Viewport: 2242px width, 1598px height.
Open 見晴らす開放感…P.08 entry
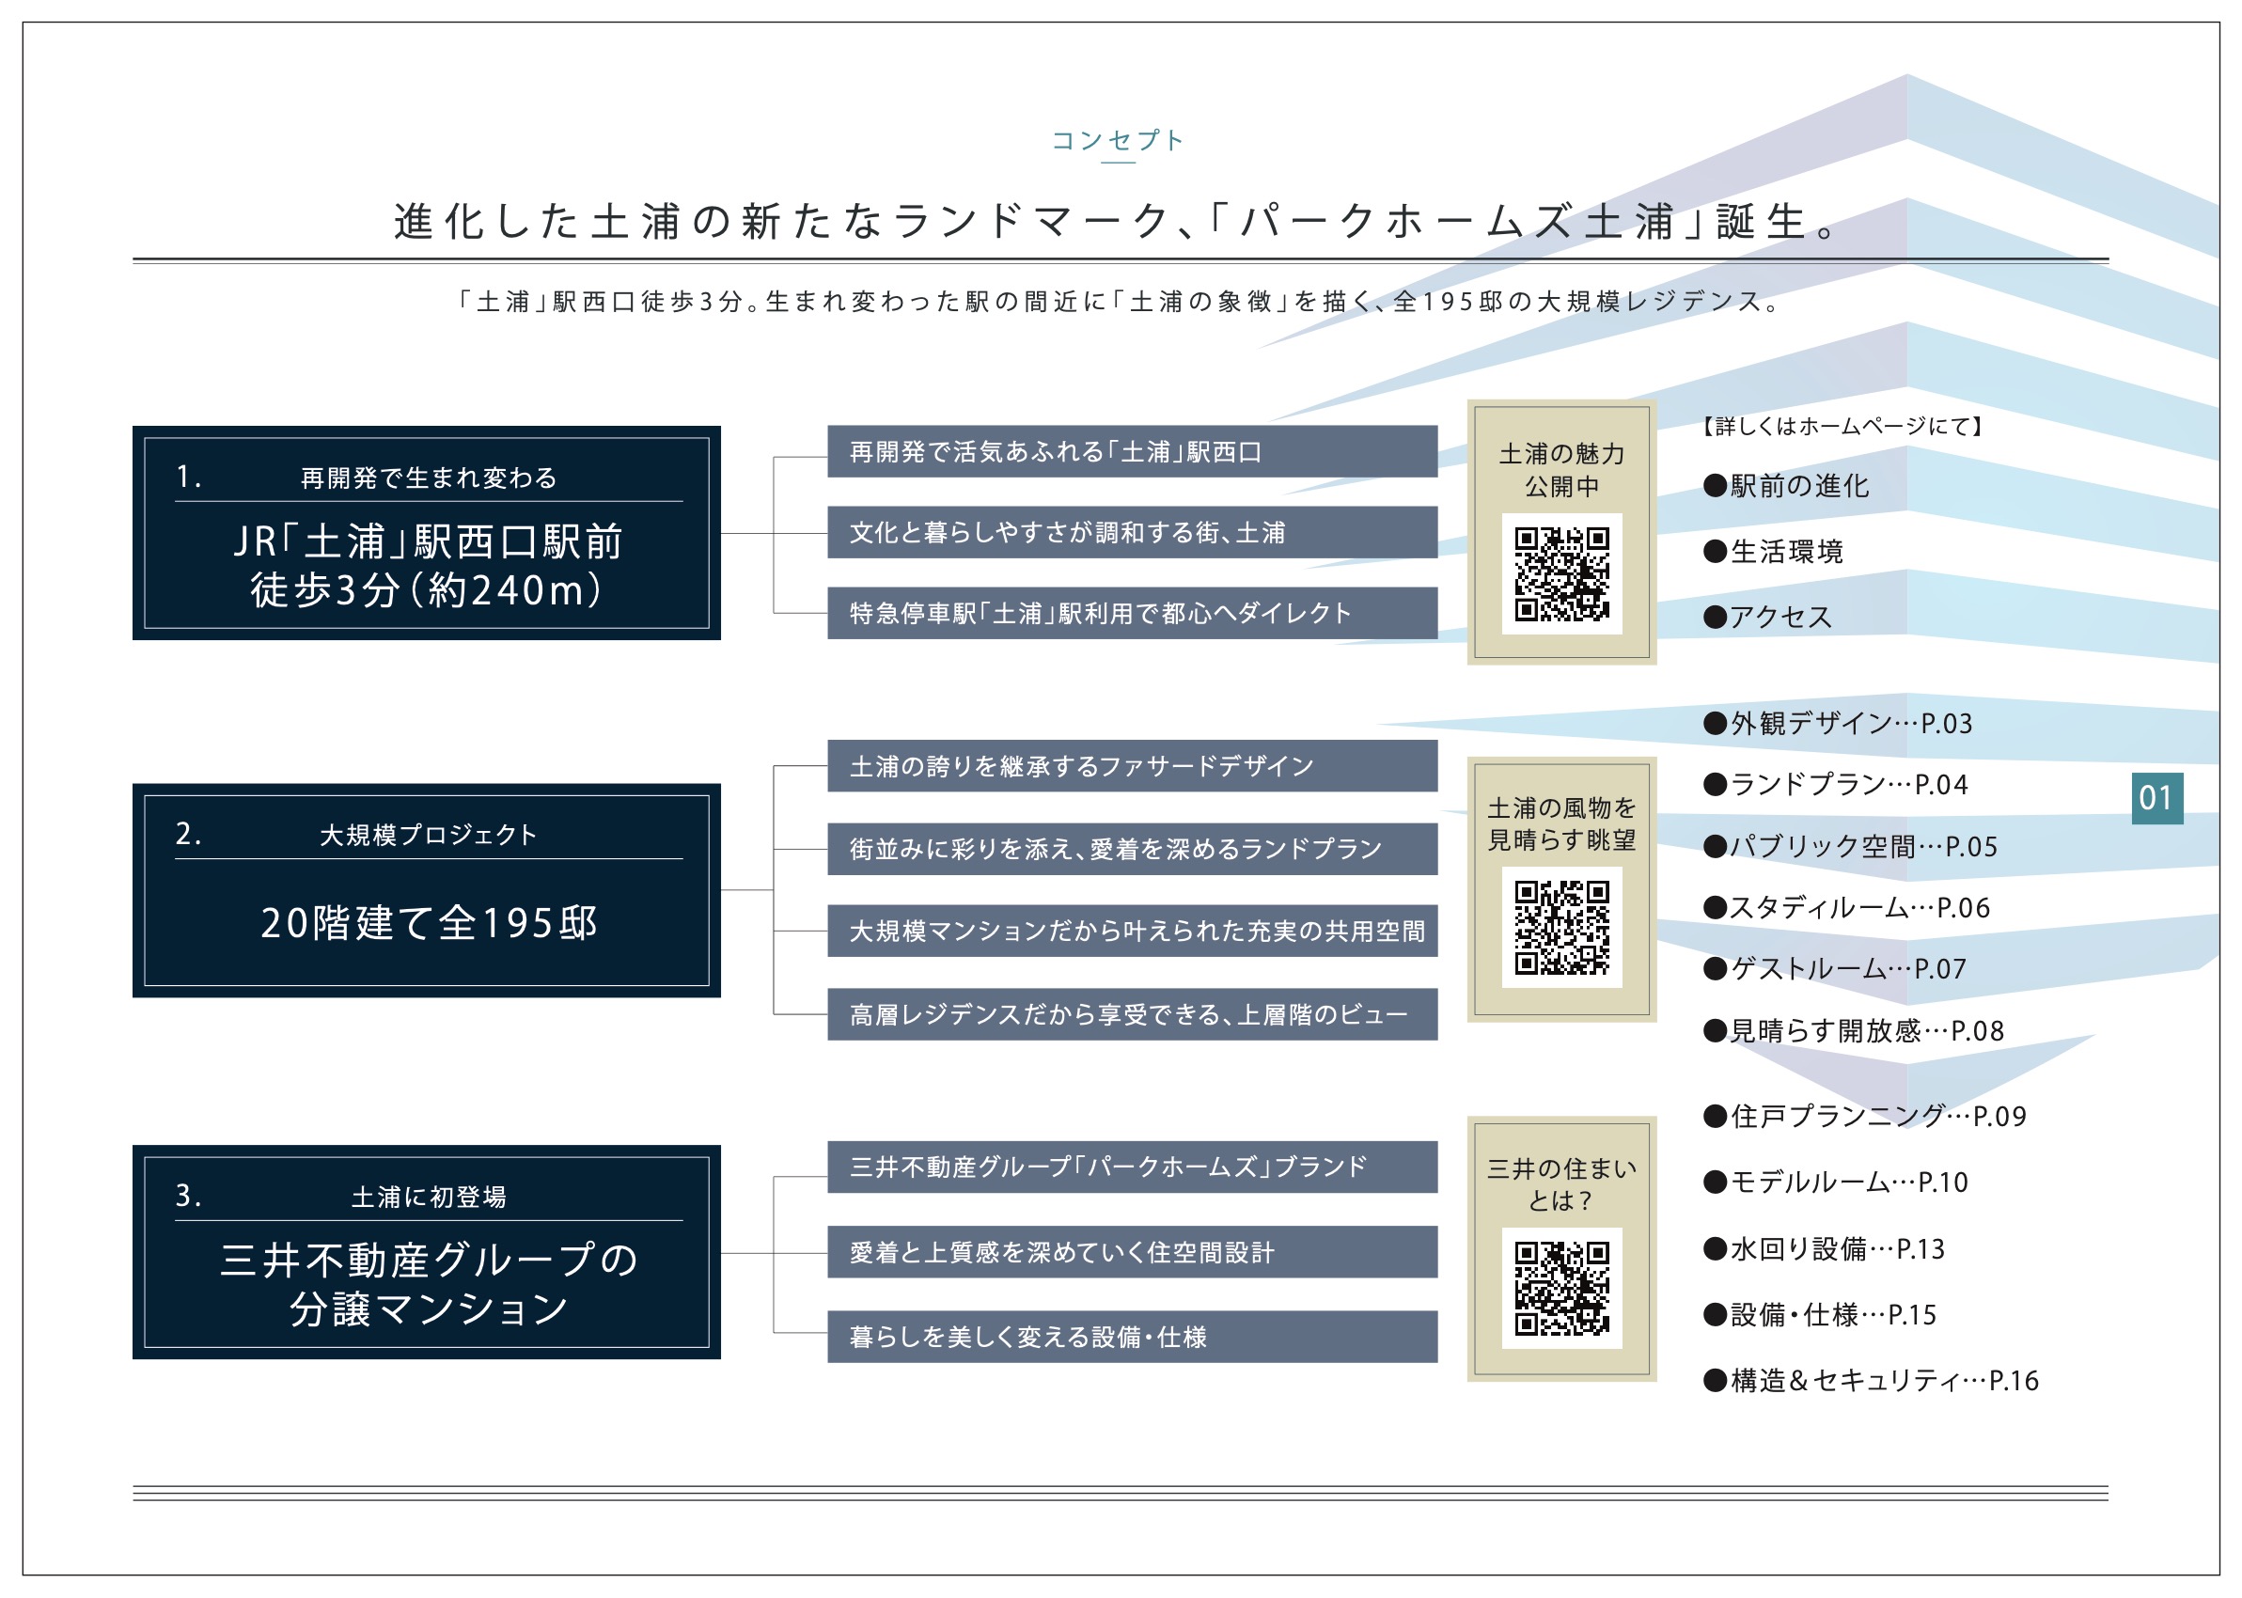coord(1854,1030)
